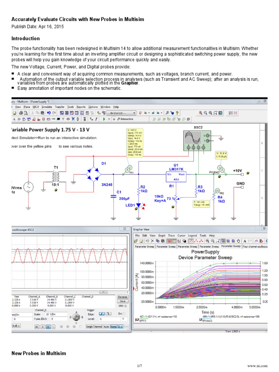Click the Print icon in Multisim toolbar
The height and width of the screenshot is (372, 279).
click(21, 113)
